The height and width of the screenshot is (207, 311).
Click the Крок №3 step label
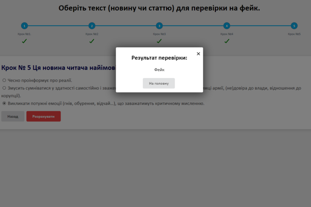pos(159,34)
